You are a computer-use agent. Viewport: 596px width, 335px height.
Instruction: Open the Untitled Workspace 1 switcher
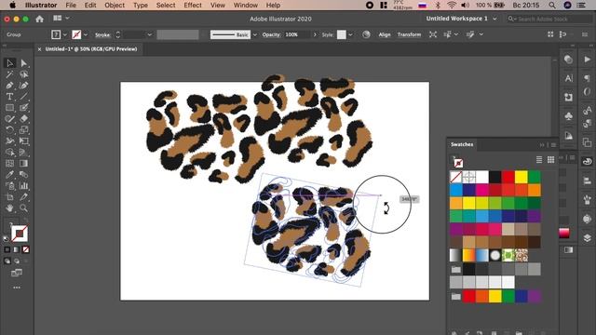(x=461, y=19)
